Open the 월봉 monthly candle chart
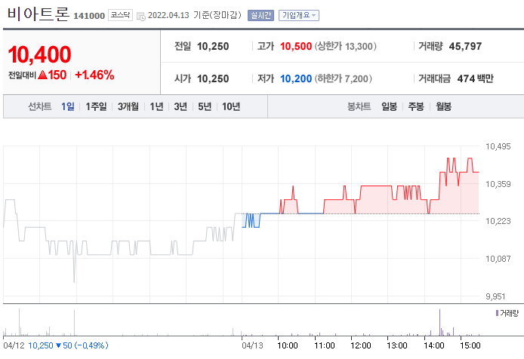The height and width of the screenshot is (359, 524). click(443, 106)
